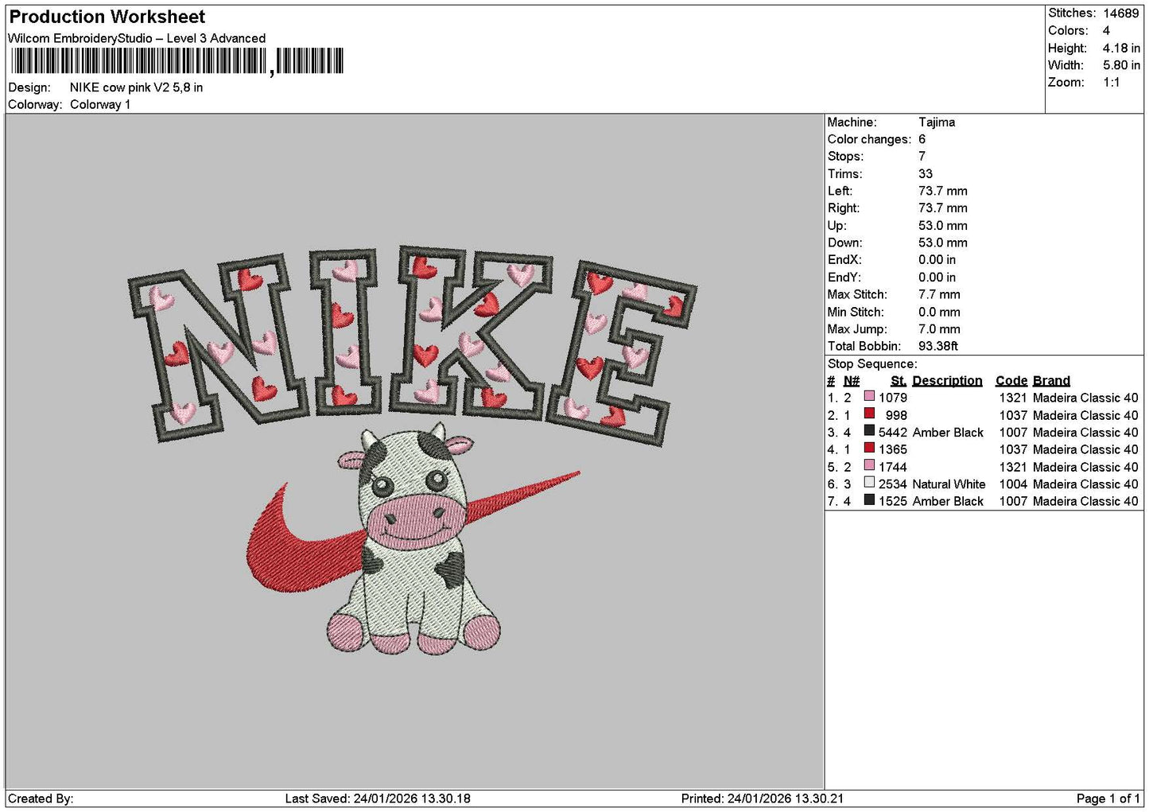Screen dimensions: 1149x812
Task: Click the 'Stops:' label
Action: 845,157
